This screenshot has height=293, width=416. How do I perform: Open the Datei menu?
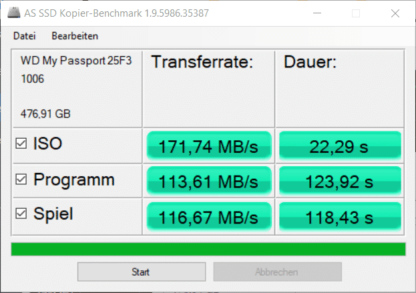[24, 36]
